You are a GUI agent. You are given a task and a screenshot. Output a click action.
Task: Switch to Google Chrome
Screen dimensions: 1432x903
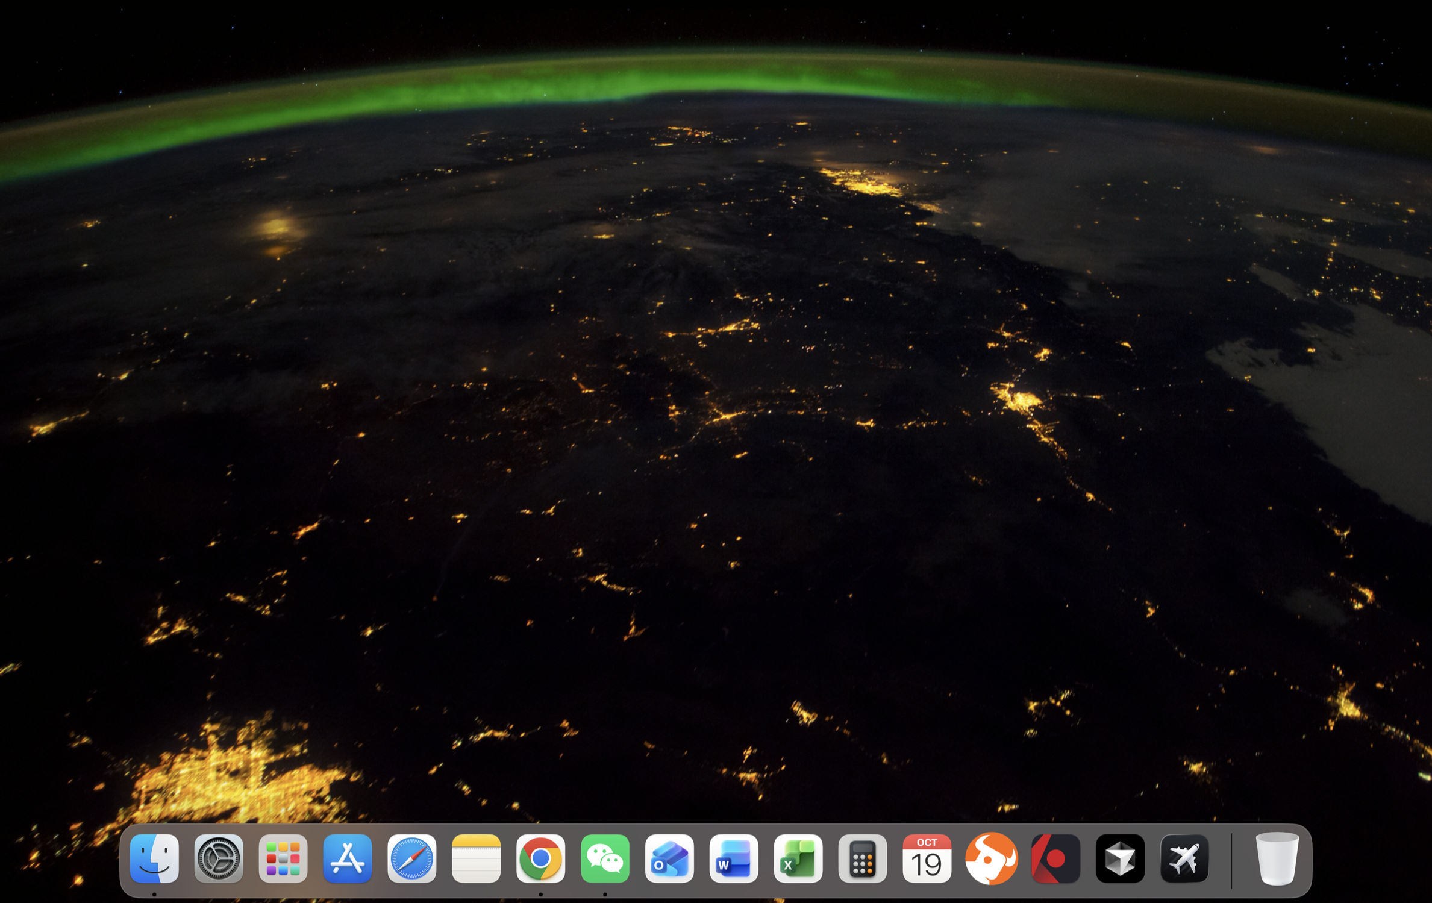coord(540,858)
